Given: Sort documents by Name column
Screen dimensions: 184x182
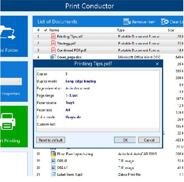Looking at the screenshot, I should pos(54,30).
